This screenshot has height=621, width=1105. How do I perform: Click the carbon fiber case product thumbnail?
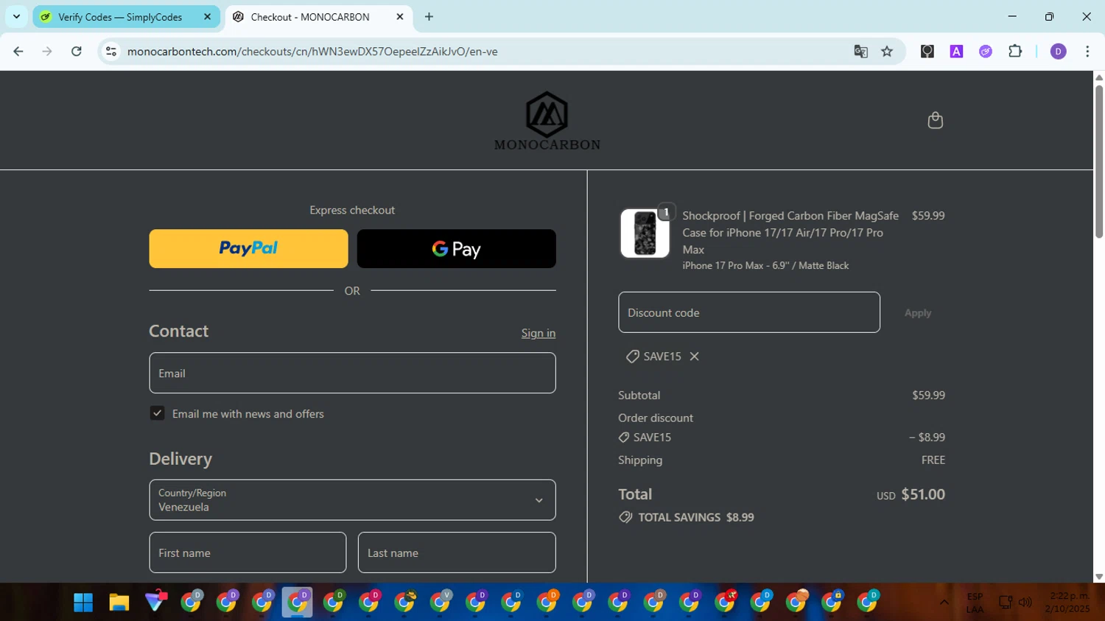pyautogui.click(x=645, y=234)
